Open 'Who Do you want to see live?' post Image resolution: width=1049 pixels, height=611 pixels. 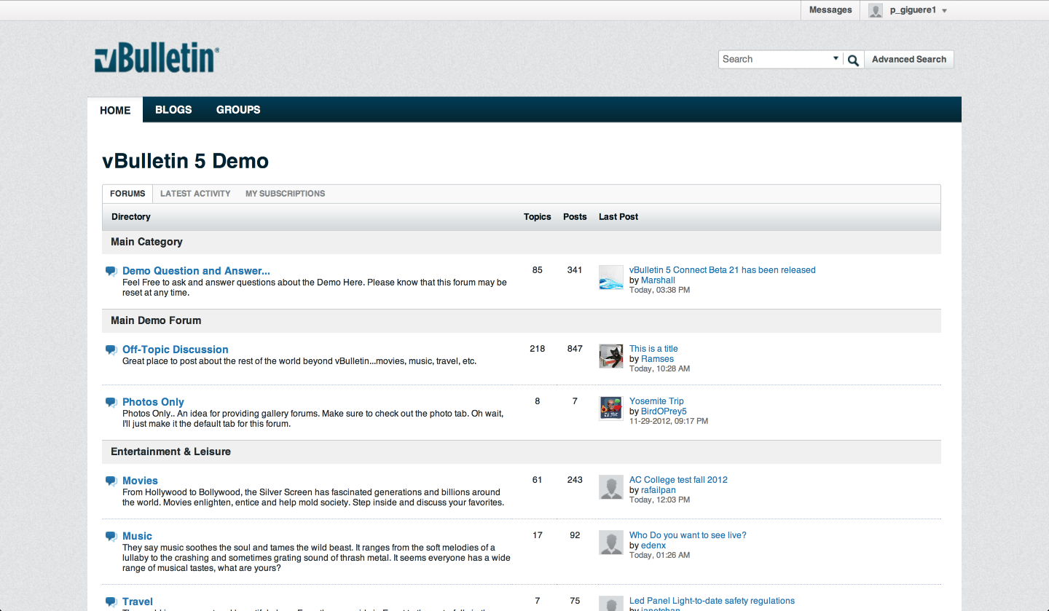coord(688,535)
